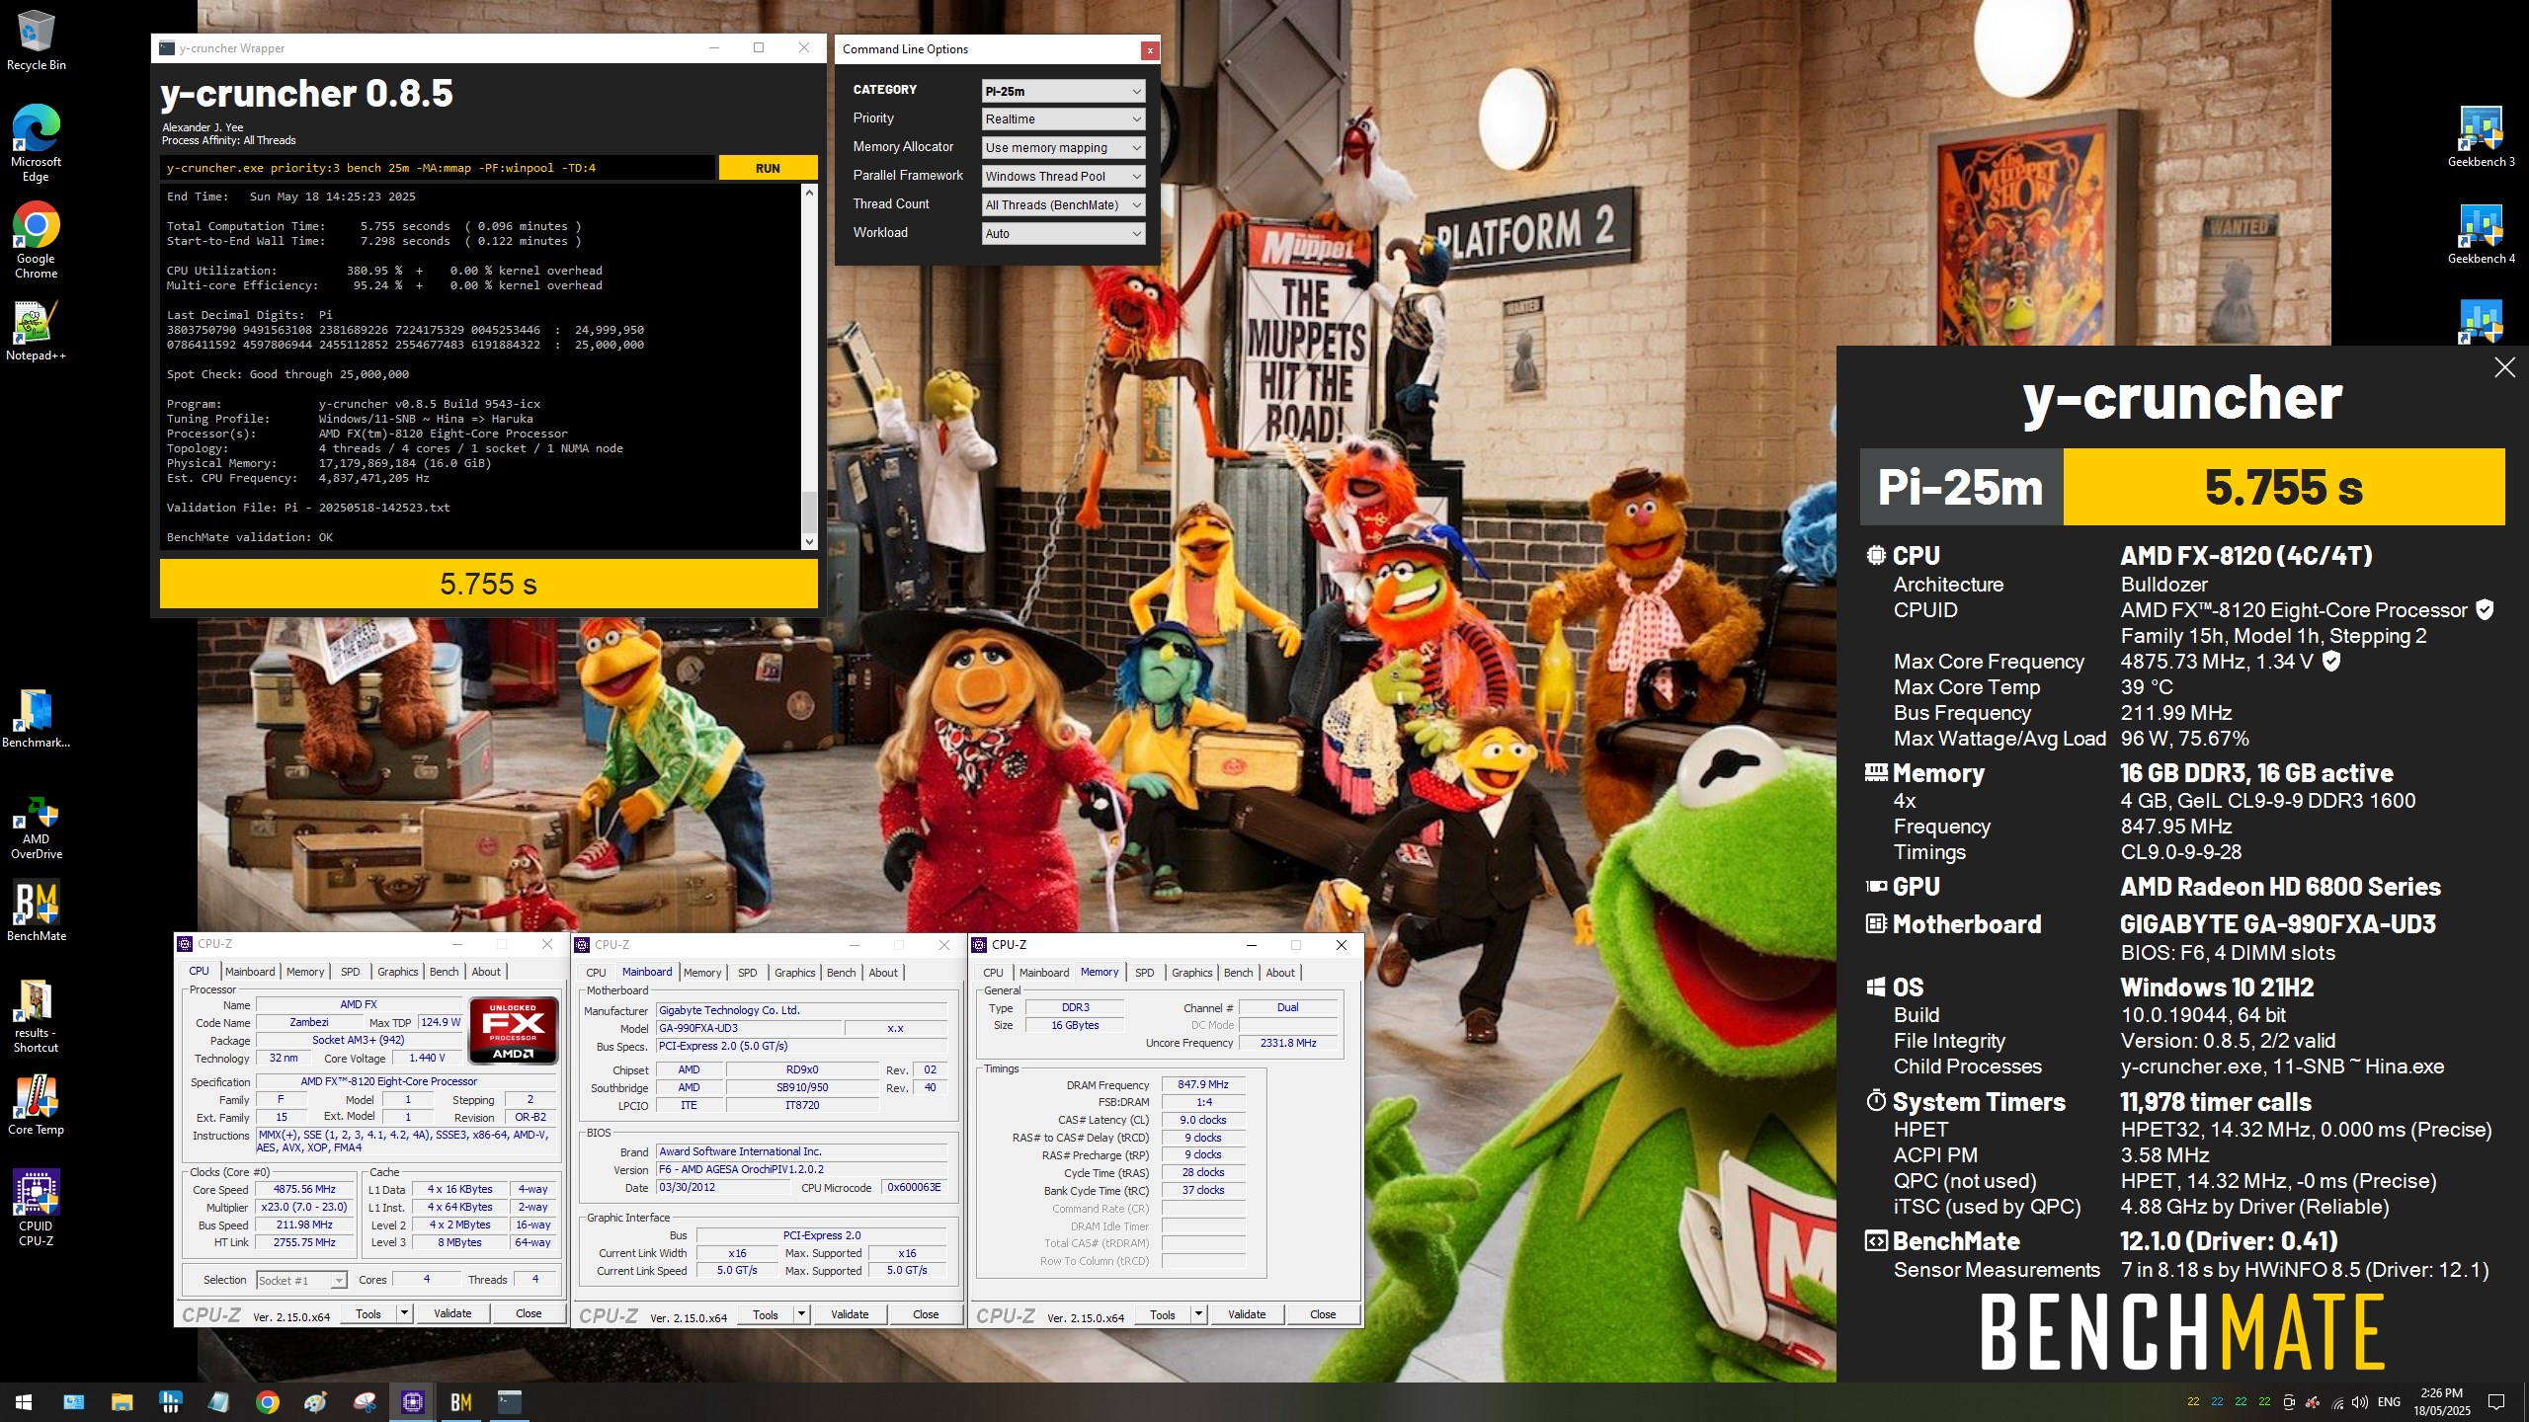Screen dimensions: 2529x1422
Task: Open the Notepad++ desktop shortcut
Action: point(36,331)
